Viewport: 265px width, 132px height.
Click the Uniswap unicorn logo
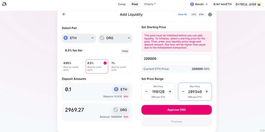point(4,4)
